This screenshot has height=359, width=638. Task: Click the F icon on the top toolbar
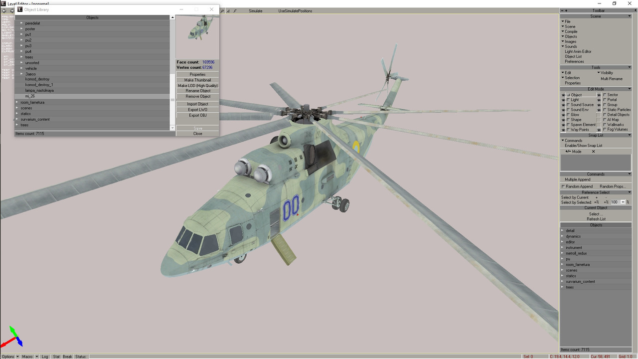pyautogui.click(x=235, y=10)
